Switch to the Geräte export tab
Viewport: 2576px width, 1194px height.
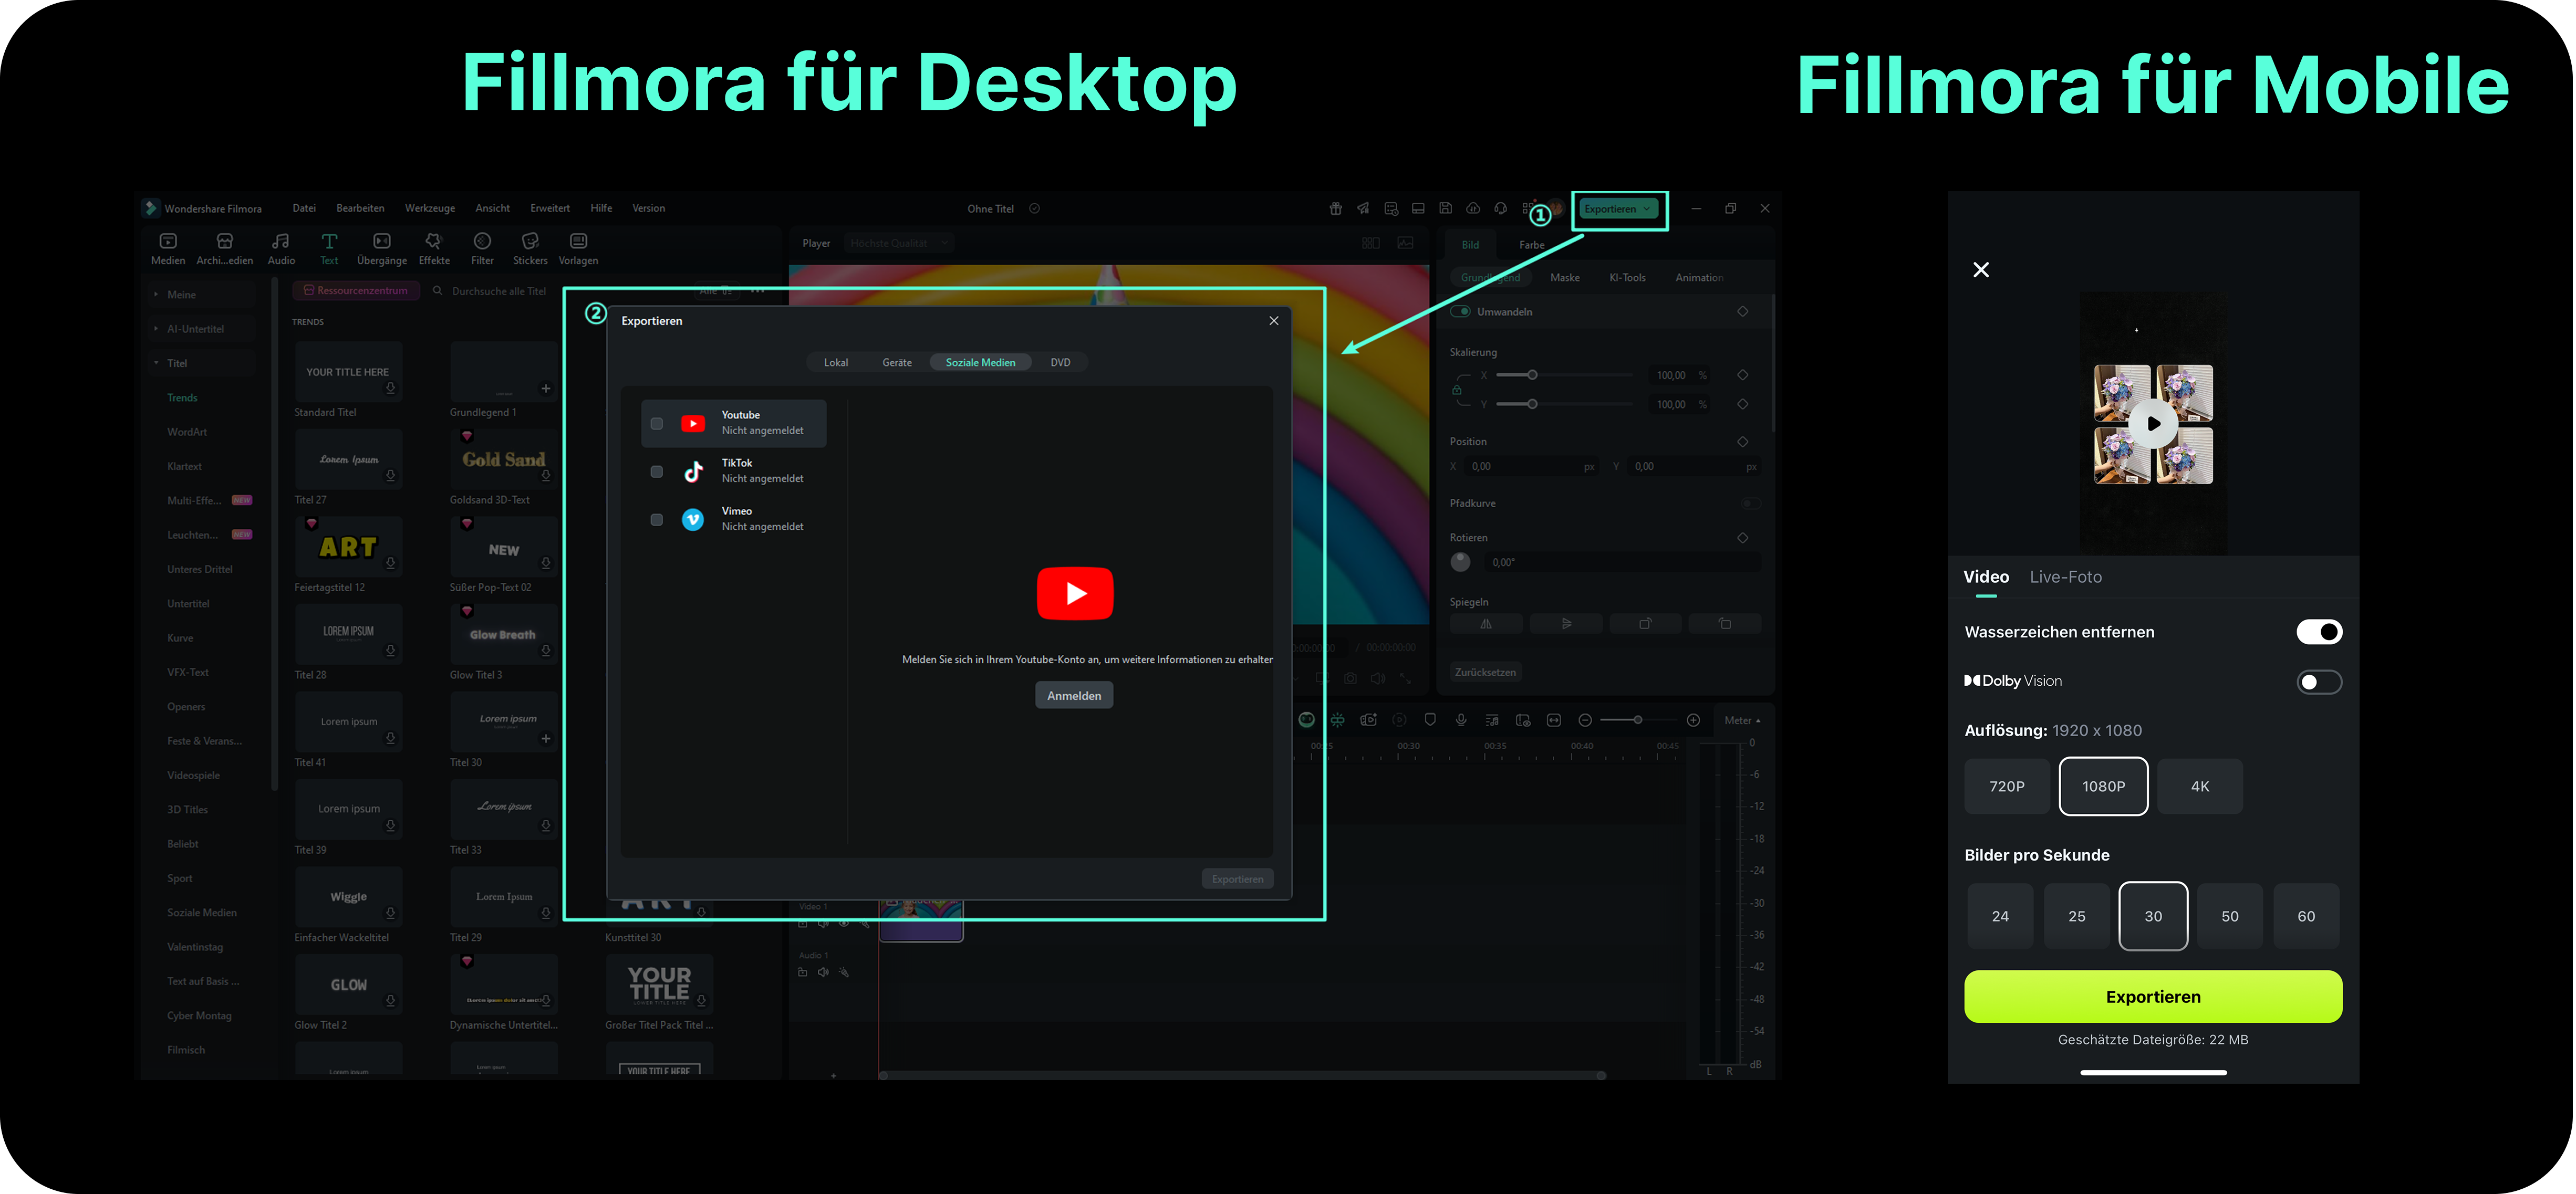(x=897, y=363)
